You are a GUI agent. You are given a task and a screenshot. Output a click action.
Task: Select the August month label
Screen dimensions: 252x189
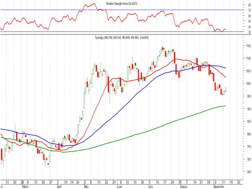tap(184, 186)
